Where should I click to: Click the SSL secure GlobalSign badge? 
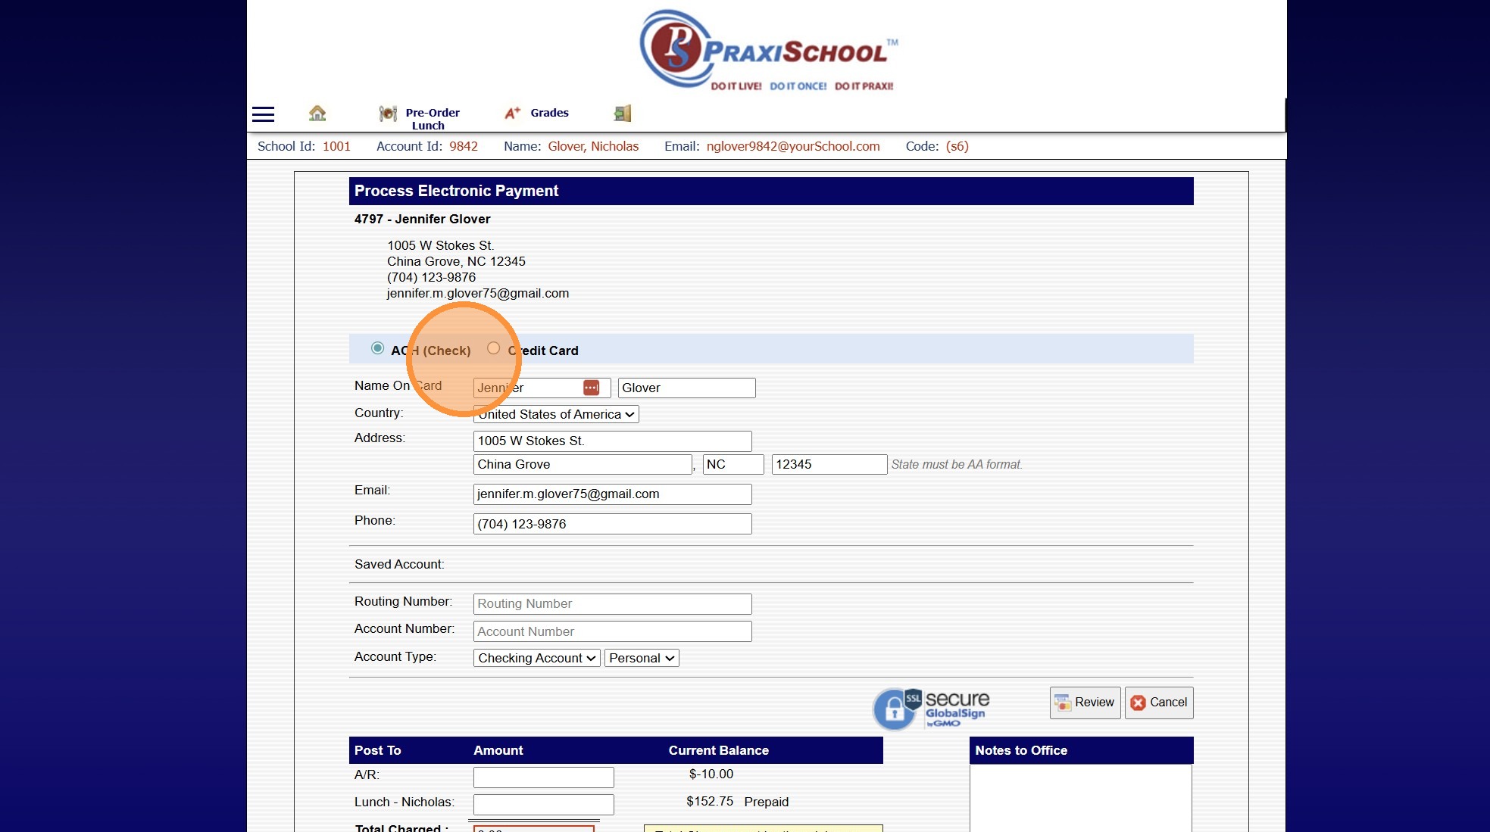click(x=932, y=709)
